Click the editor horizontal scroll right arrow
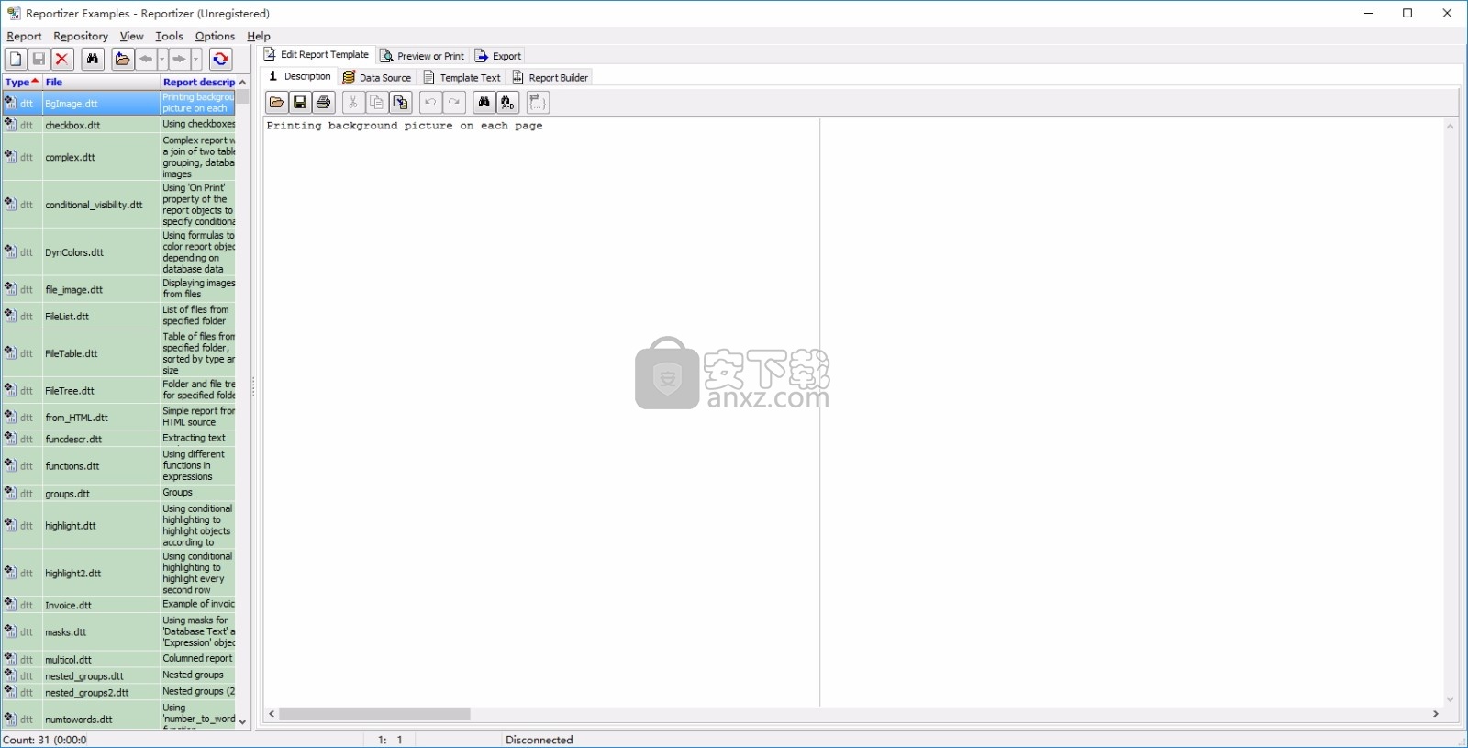This screenshot has width=1468, height=748. tap(1436, 714)
